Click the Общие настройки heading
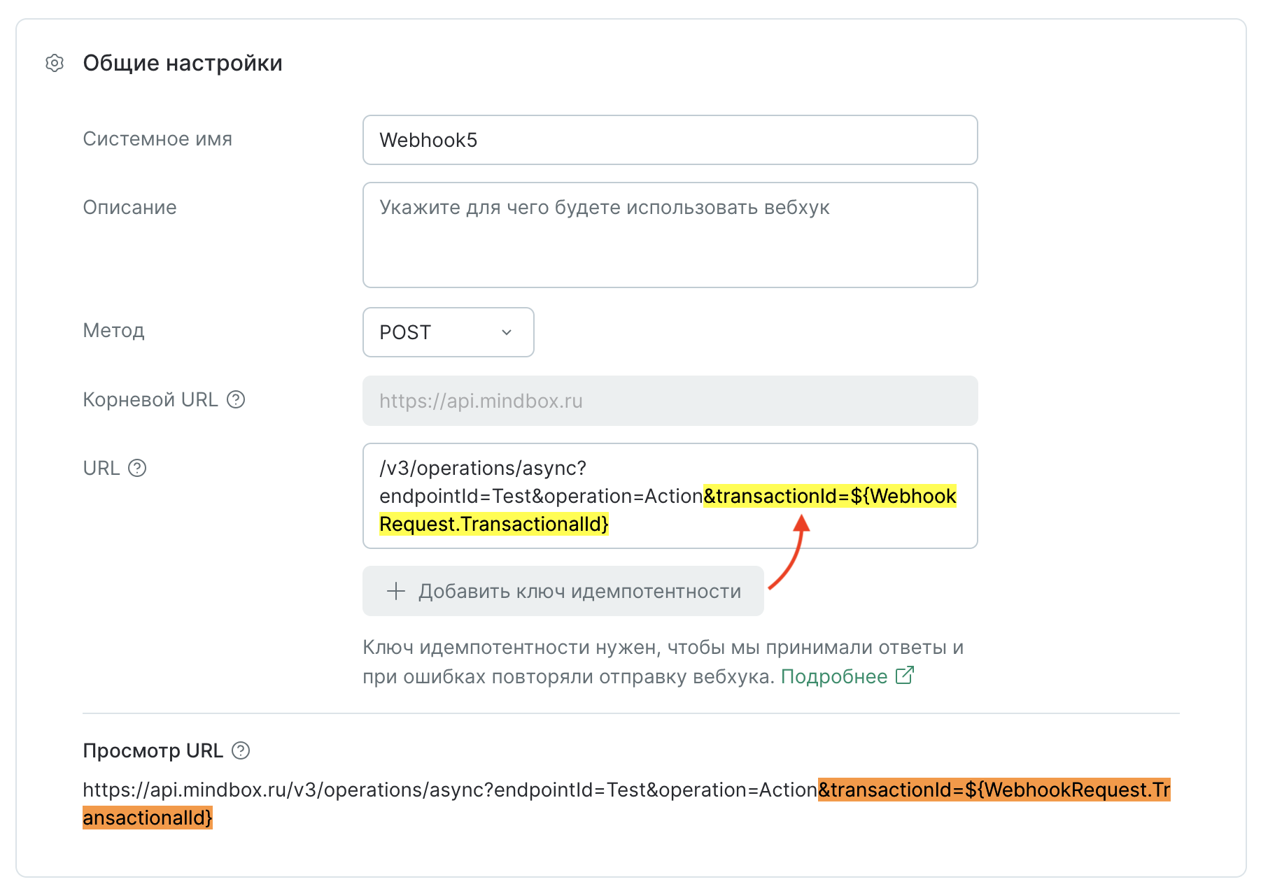The image size is (1261, 891). click(x=183, y=63)
